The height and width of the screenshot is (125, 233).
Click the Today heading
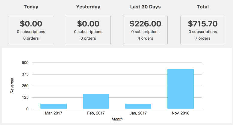pyautogui.click(x=31, y=7)
